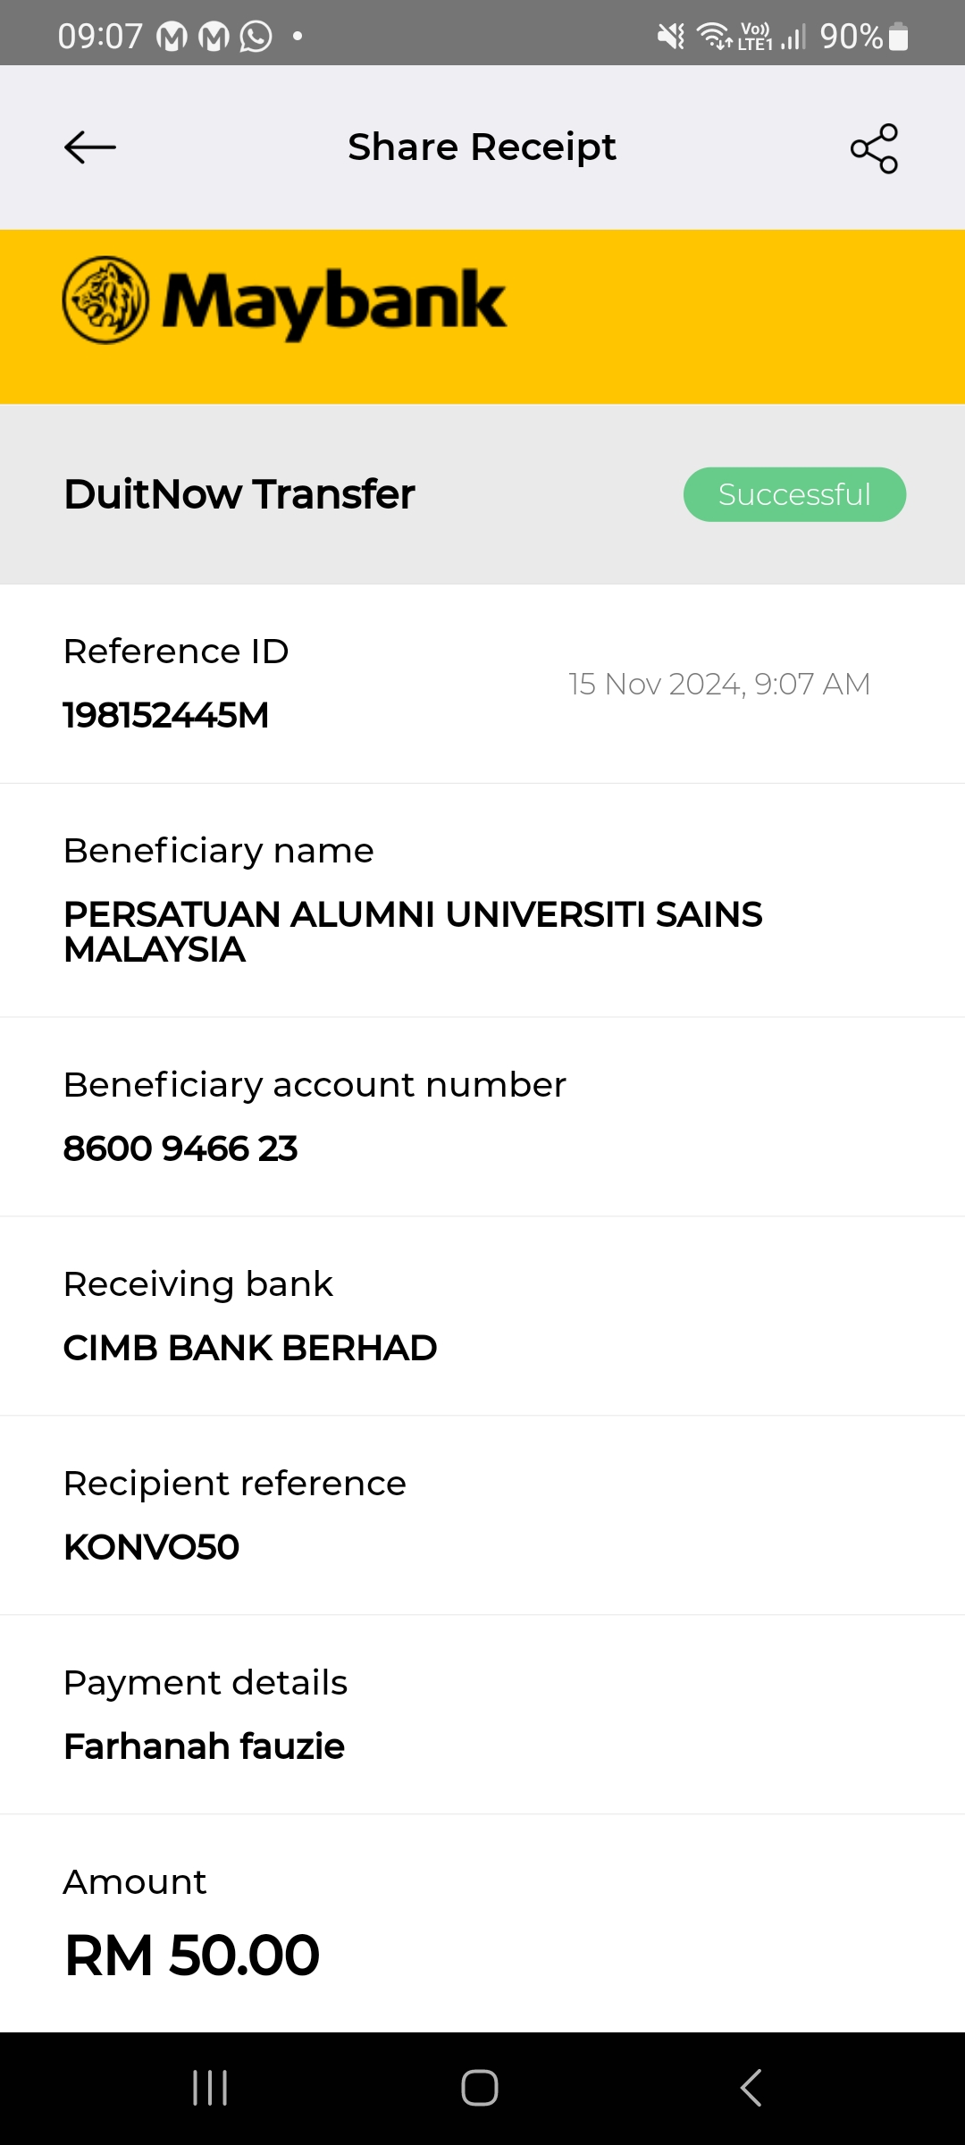The height and width of the screenshot is (2145, 965).
Task: Tap the Android recent apps button
Action: point(210,2088)
